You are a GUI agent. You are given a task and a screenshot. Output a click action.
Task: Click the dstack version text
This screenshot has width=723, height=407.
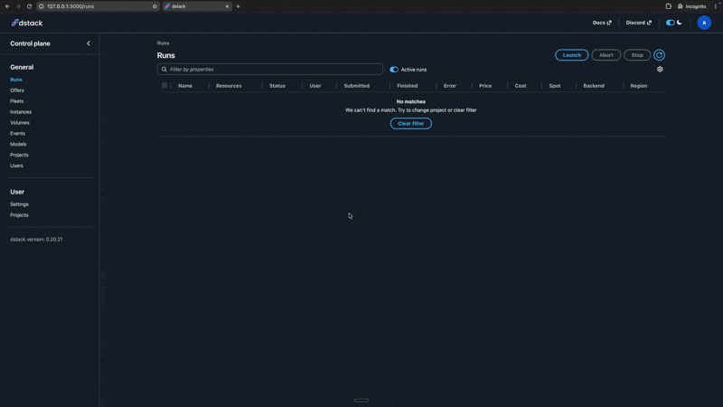point(36,240)
